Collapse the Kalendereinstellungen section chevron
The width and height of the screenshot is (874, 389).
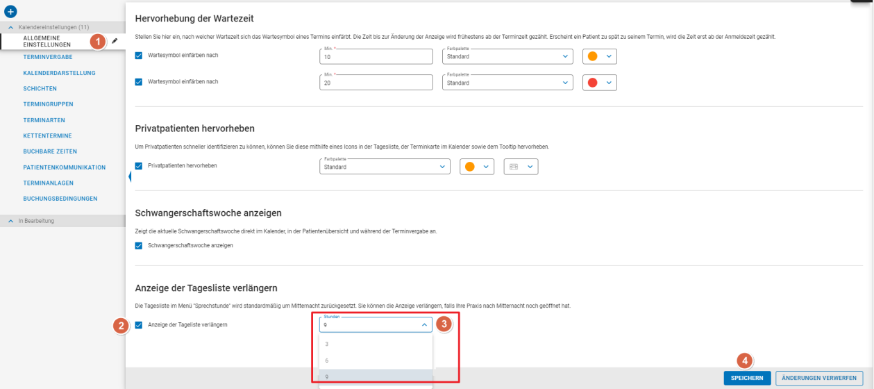tap(11, 27)
